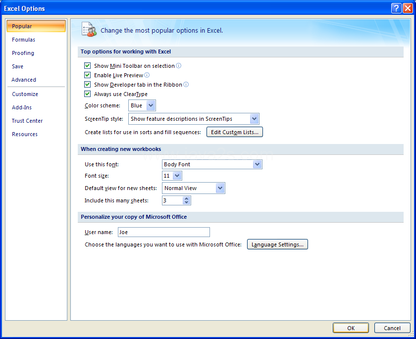Decrease the number of sheets with down arrow
Image resolution: width=416 pixels, height=339 pixels.
[187, 202]
